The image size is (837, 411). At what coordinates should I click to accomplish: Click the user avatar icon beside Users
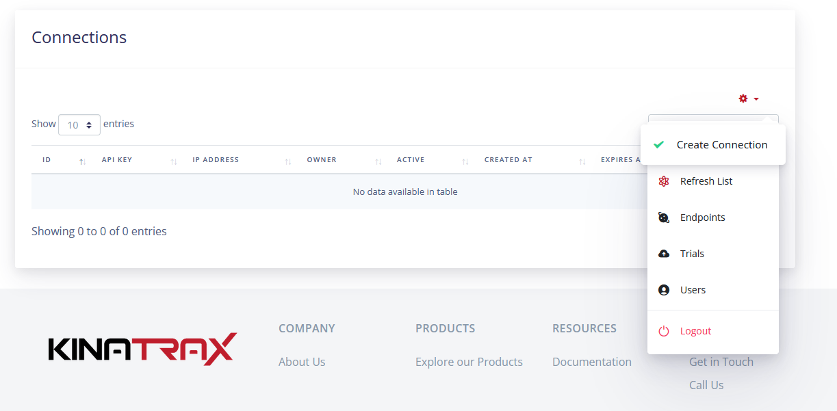point(663,290)
